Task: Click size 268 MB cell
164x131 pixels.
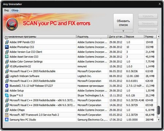Action: pos(150,120)
